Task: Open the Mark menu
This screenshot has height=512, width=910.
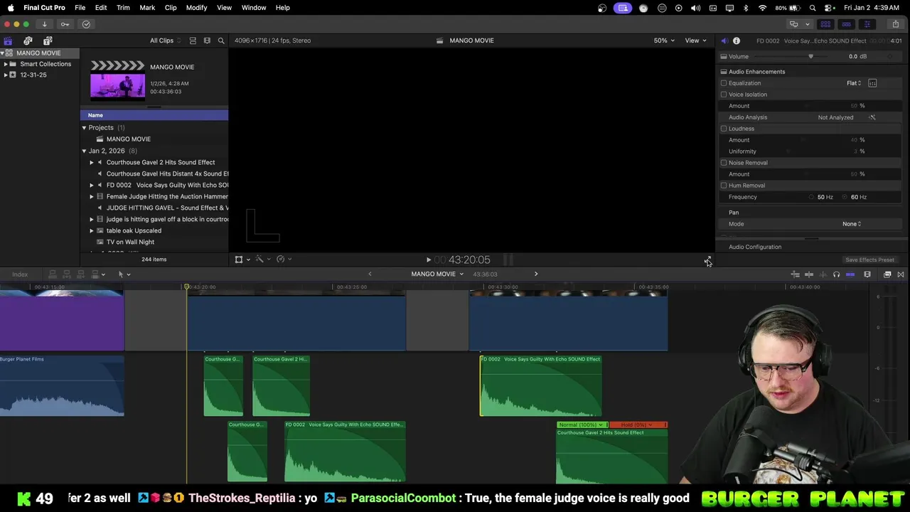Action: tap(147, 8)
